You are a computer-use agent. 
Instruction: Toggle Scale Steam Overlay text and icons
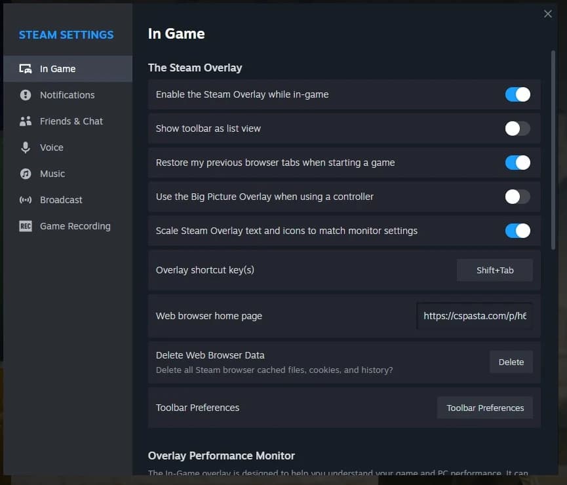[517, 231]
